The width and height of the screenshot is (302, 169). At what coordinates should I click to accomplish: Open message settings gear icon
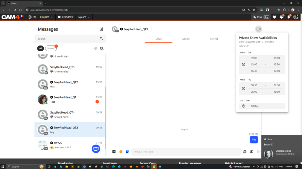point(102,48)
